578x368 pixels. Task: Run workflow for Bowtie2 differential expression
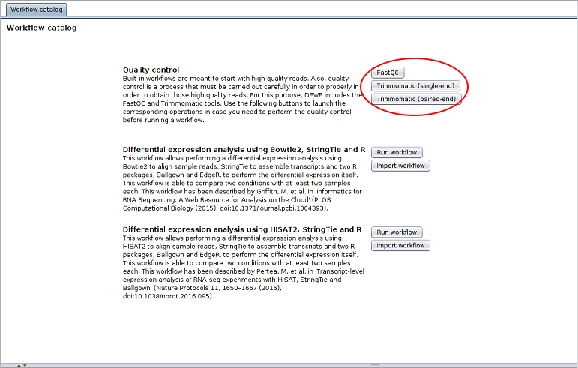[x=397, y=152]
